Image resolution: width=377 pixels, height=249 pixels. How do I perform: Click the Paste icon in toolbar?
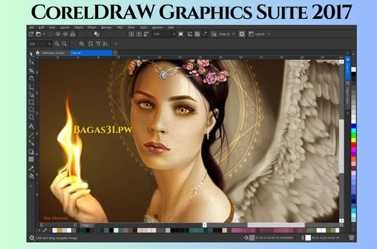click(97, 34)
